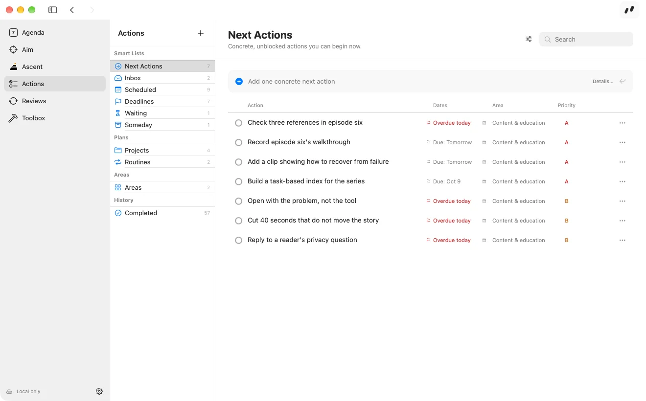Screen dimensions: 646x401
Task: Complete 'Reply to a reader's privacy question'
Action: 238,240
